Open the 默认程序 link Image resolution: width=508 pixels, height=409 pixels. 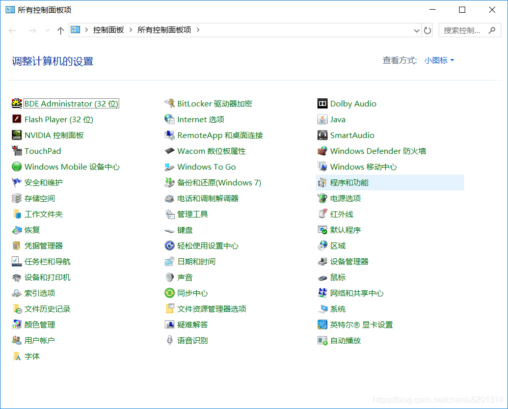pos(345,230)
